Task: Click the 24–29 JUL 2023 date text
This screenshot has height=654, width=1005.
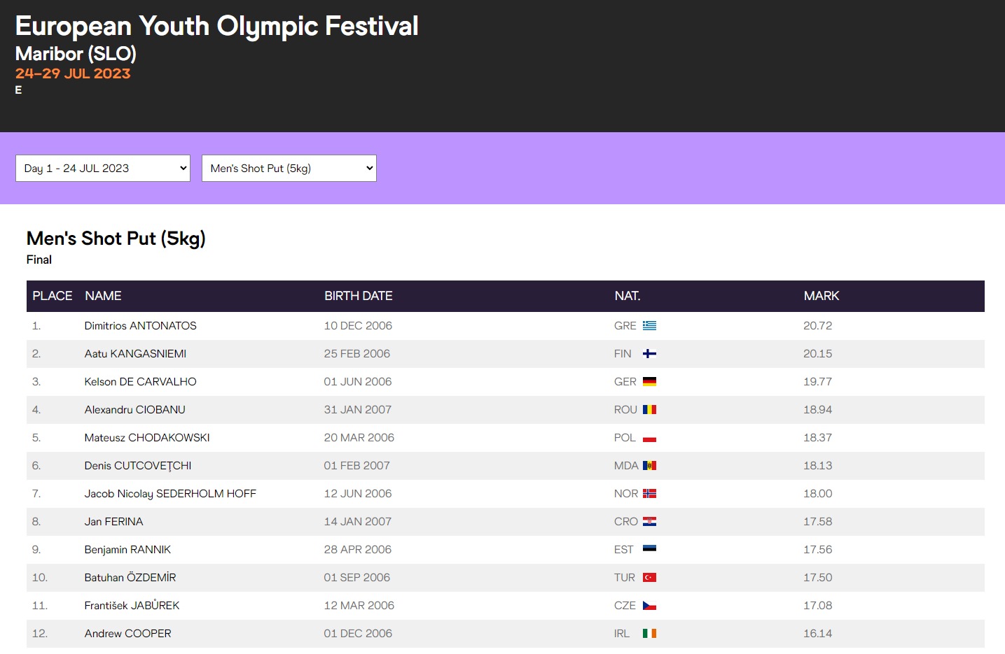Action: tap(73, 73)
